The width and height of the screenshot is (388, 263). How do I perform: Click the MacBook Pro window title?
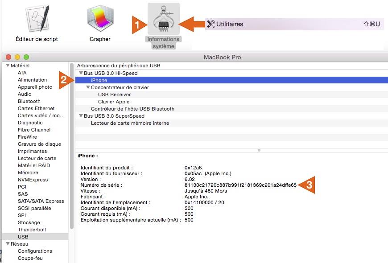222,57
